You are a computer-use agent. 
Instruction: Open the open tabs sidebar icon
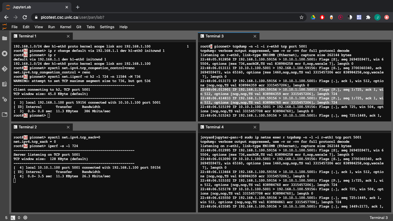[5, 115]
